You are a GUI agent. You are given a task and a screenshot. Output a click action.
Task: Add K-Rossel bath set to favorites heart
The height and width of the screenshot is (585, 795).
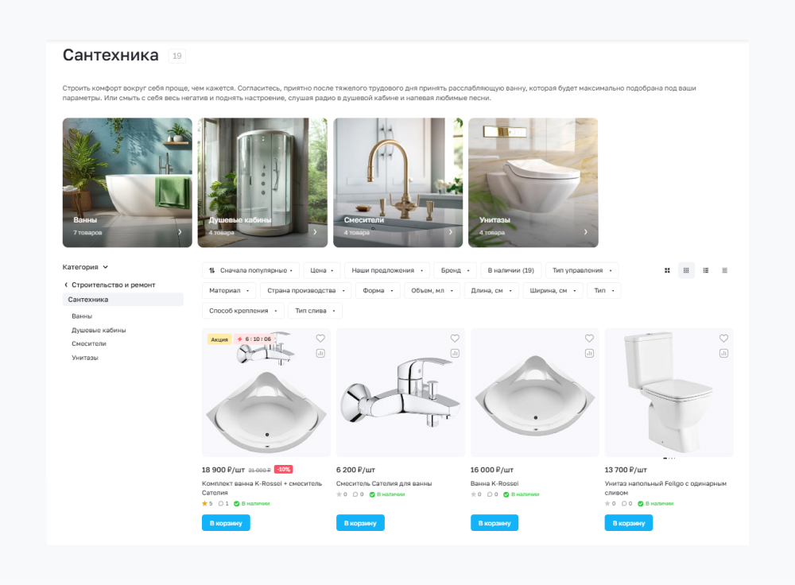tap(320, 338)
